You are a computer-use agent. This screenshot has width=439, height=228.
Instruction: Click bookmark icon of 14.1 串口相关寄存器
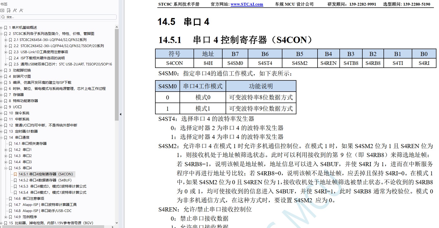[10, 144]
